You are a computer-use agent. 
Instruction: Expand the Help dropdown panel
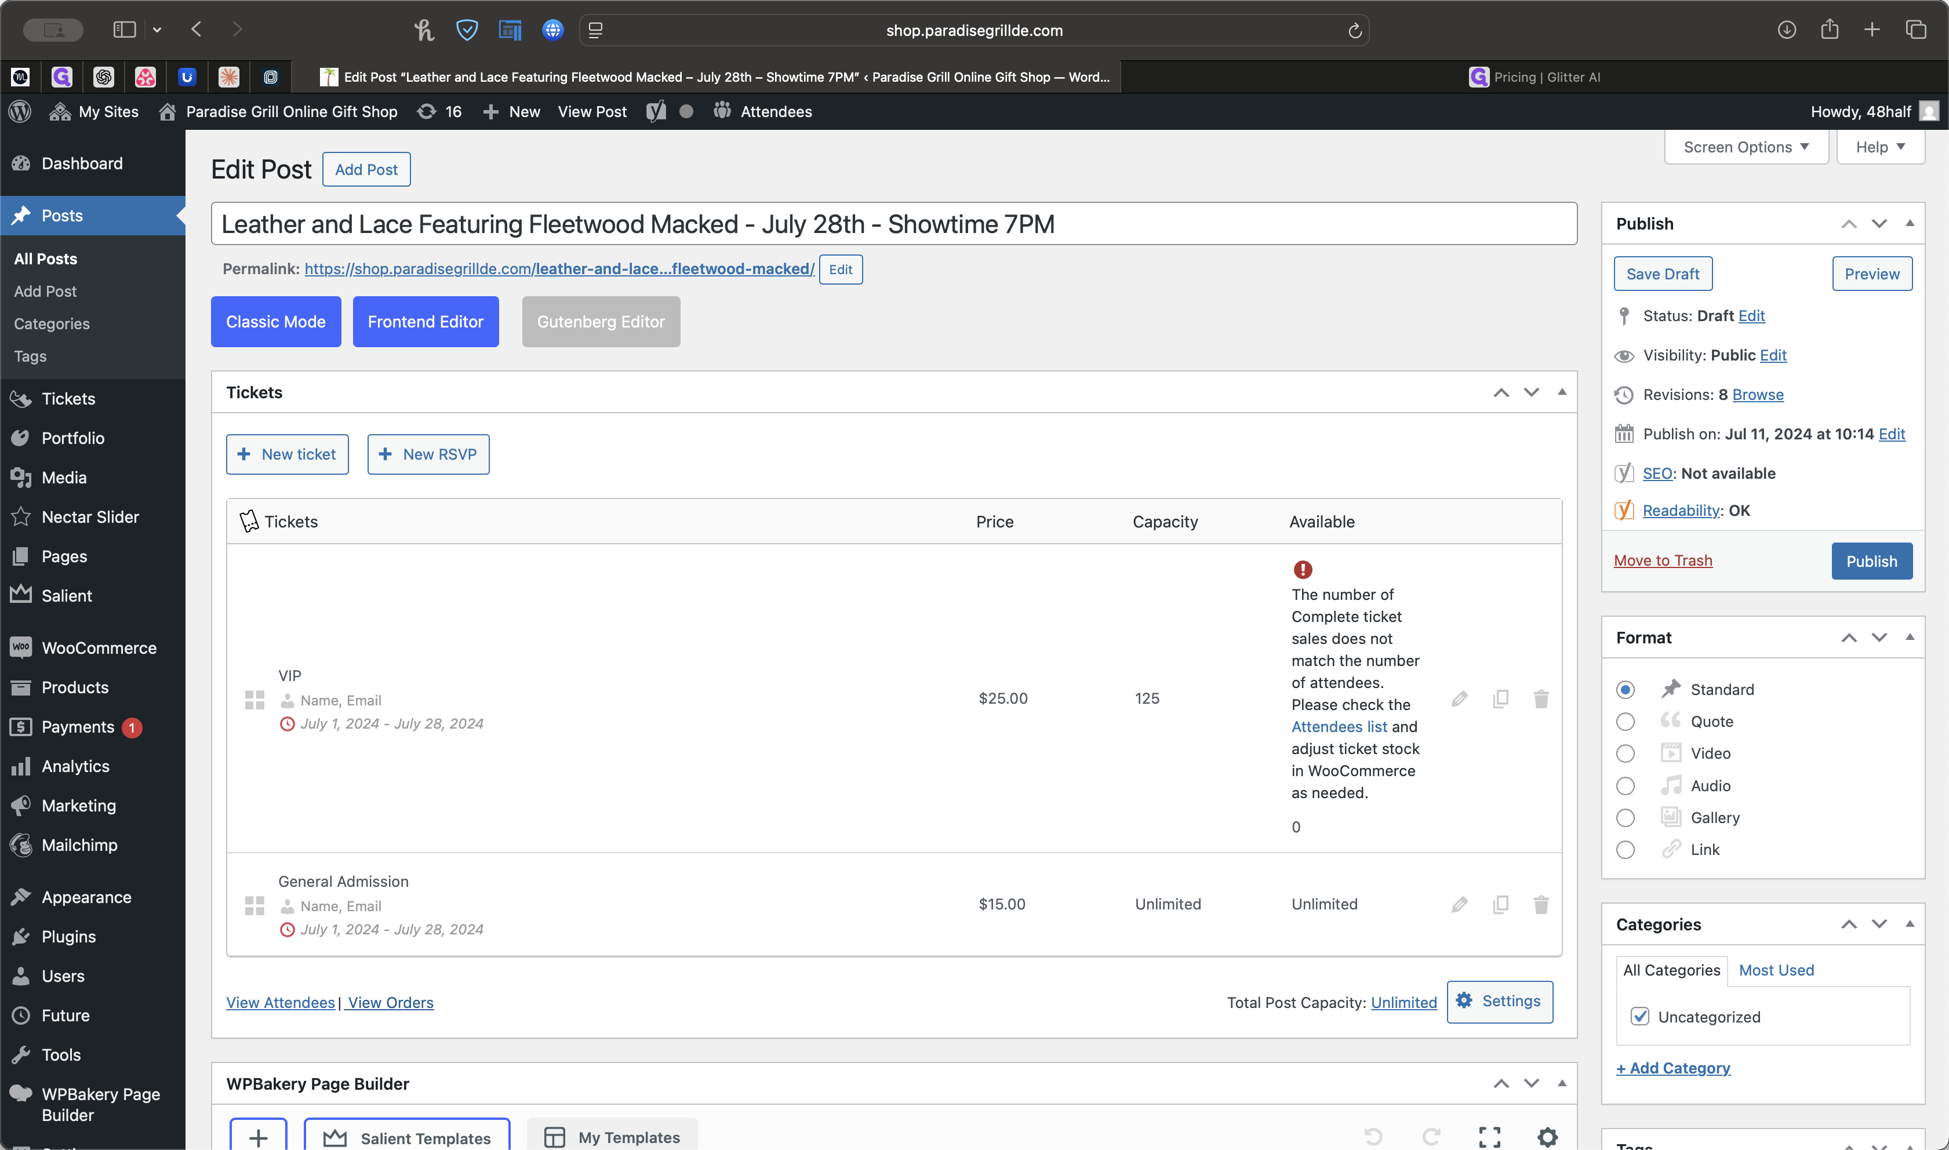[1880, 147]
